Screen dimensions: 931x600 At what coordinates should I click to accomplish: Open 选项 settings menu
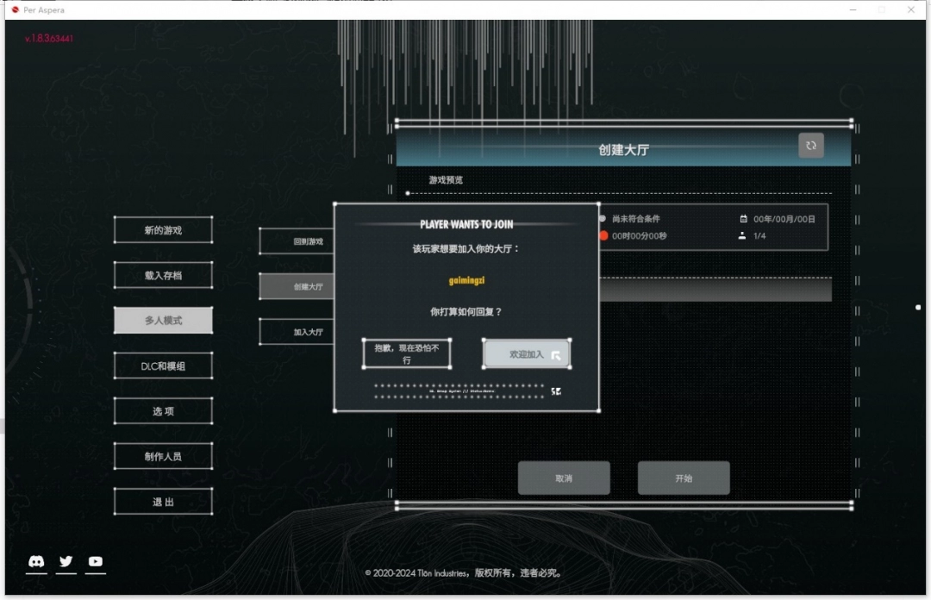(163, 411)
